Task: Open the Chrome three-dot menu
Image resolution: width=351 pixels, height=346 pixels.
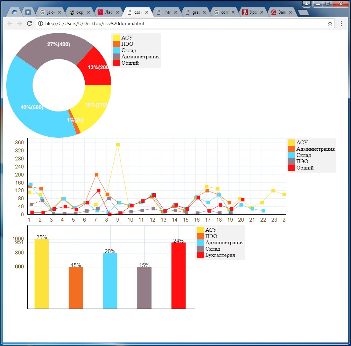Action: point(341,23)
